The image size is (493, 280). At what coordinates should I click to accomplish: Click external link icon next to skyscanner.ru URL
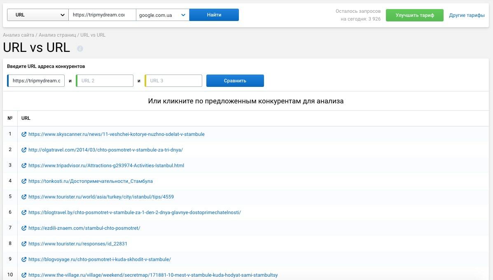pyautogui.click(x=24, y=134)
